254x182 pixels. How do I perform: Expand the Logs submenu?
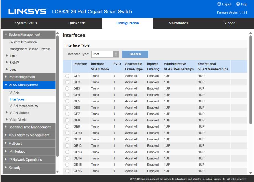click(7, 69)
